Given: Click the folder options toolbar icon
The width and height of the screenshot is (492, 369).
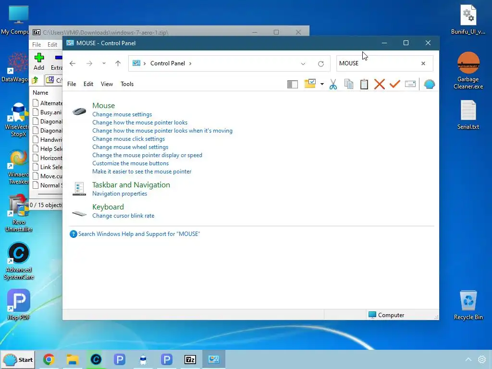Looking at the screenshot, I should click(x=310, y=84).
